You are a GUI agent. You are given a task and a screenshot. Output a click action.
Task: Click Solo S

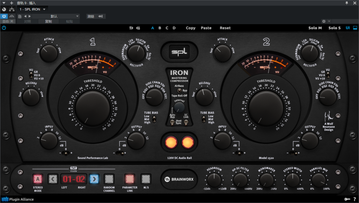pyautogui.click(x=334, y=28)
